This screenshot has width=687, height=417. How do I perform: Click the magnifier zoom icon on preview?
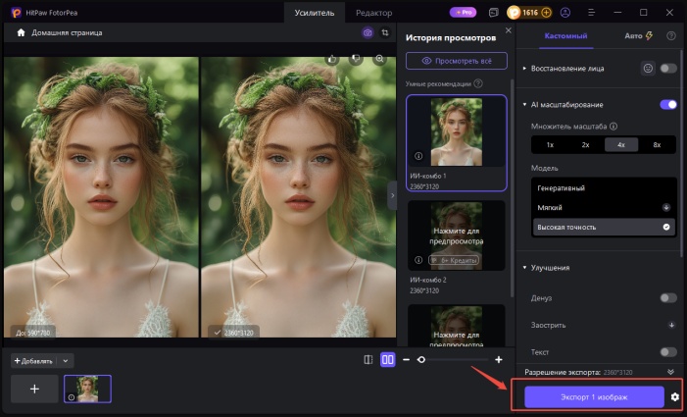click(379, 59)
